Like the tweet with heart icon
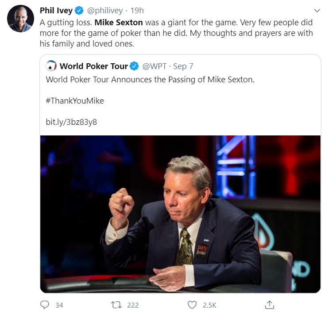This screenshot has height=316, width=328. (192, 304)
